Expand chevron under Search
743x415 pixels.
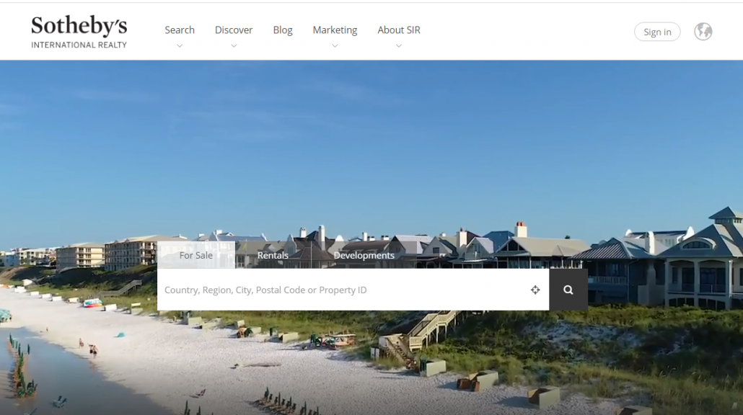coord(180,46)
